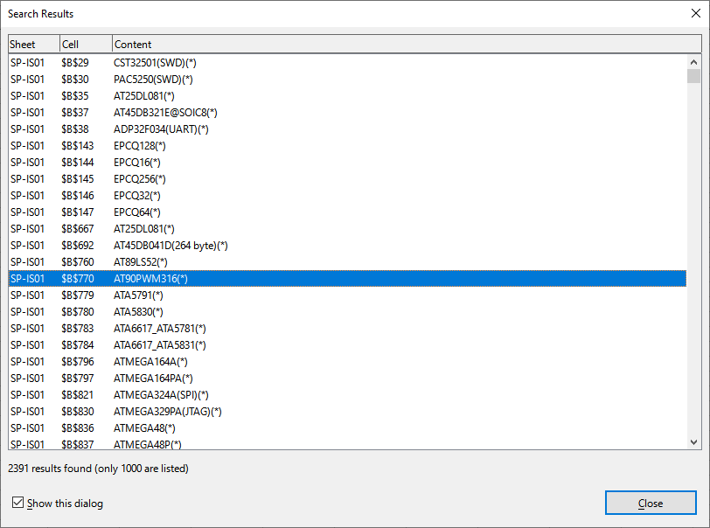Select the AT45DB041D(264 byte)(*) result
The width and height of the screenshot is (710, 528).
pos(347,246)
